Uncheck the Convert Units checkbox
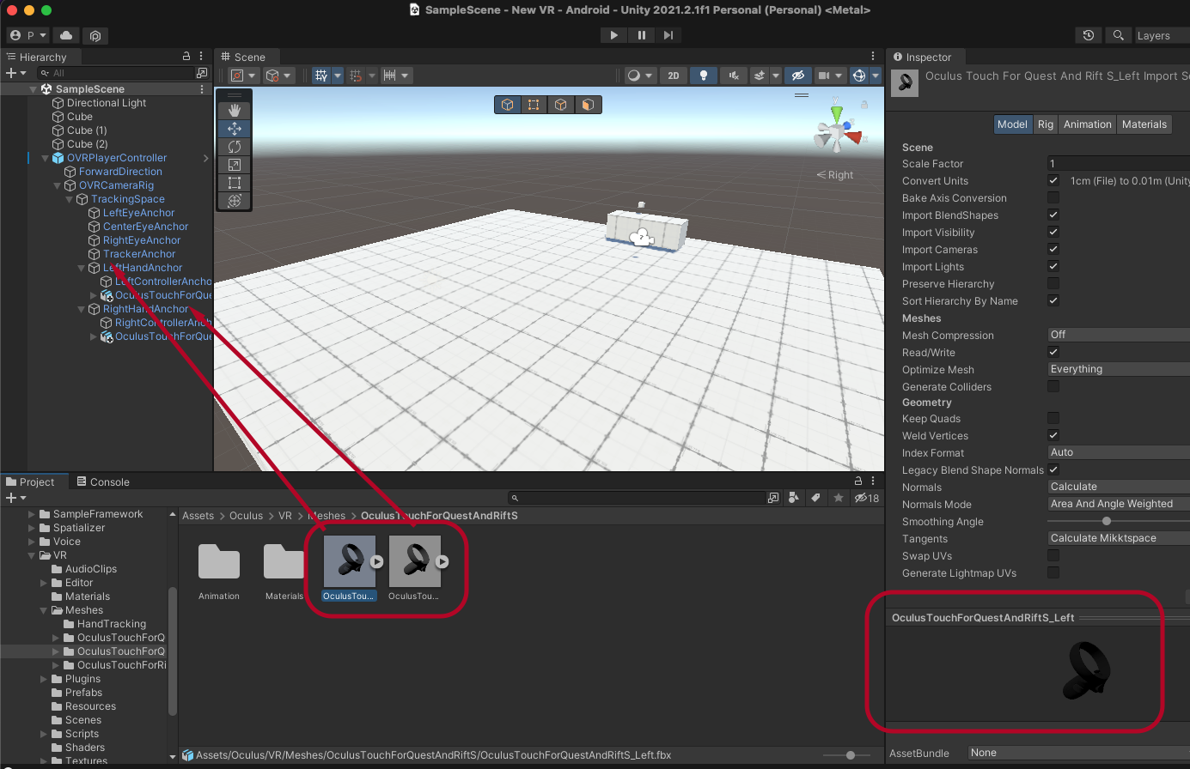 1053,180
